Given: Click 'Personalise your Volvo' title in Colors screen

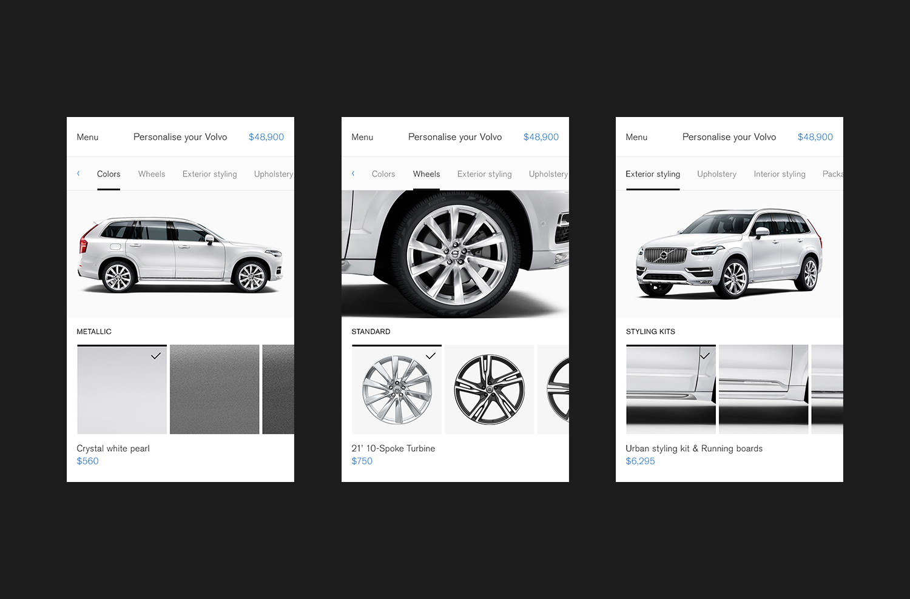Looking at the screenshot, I should (180, 137).
